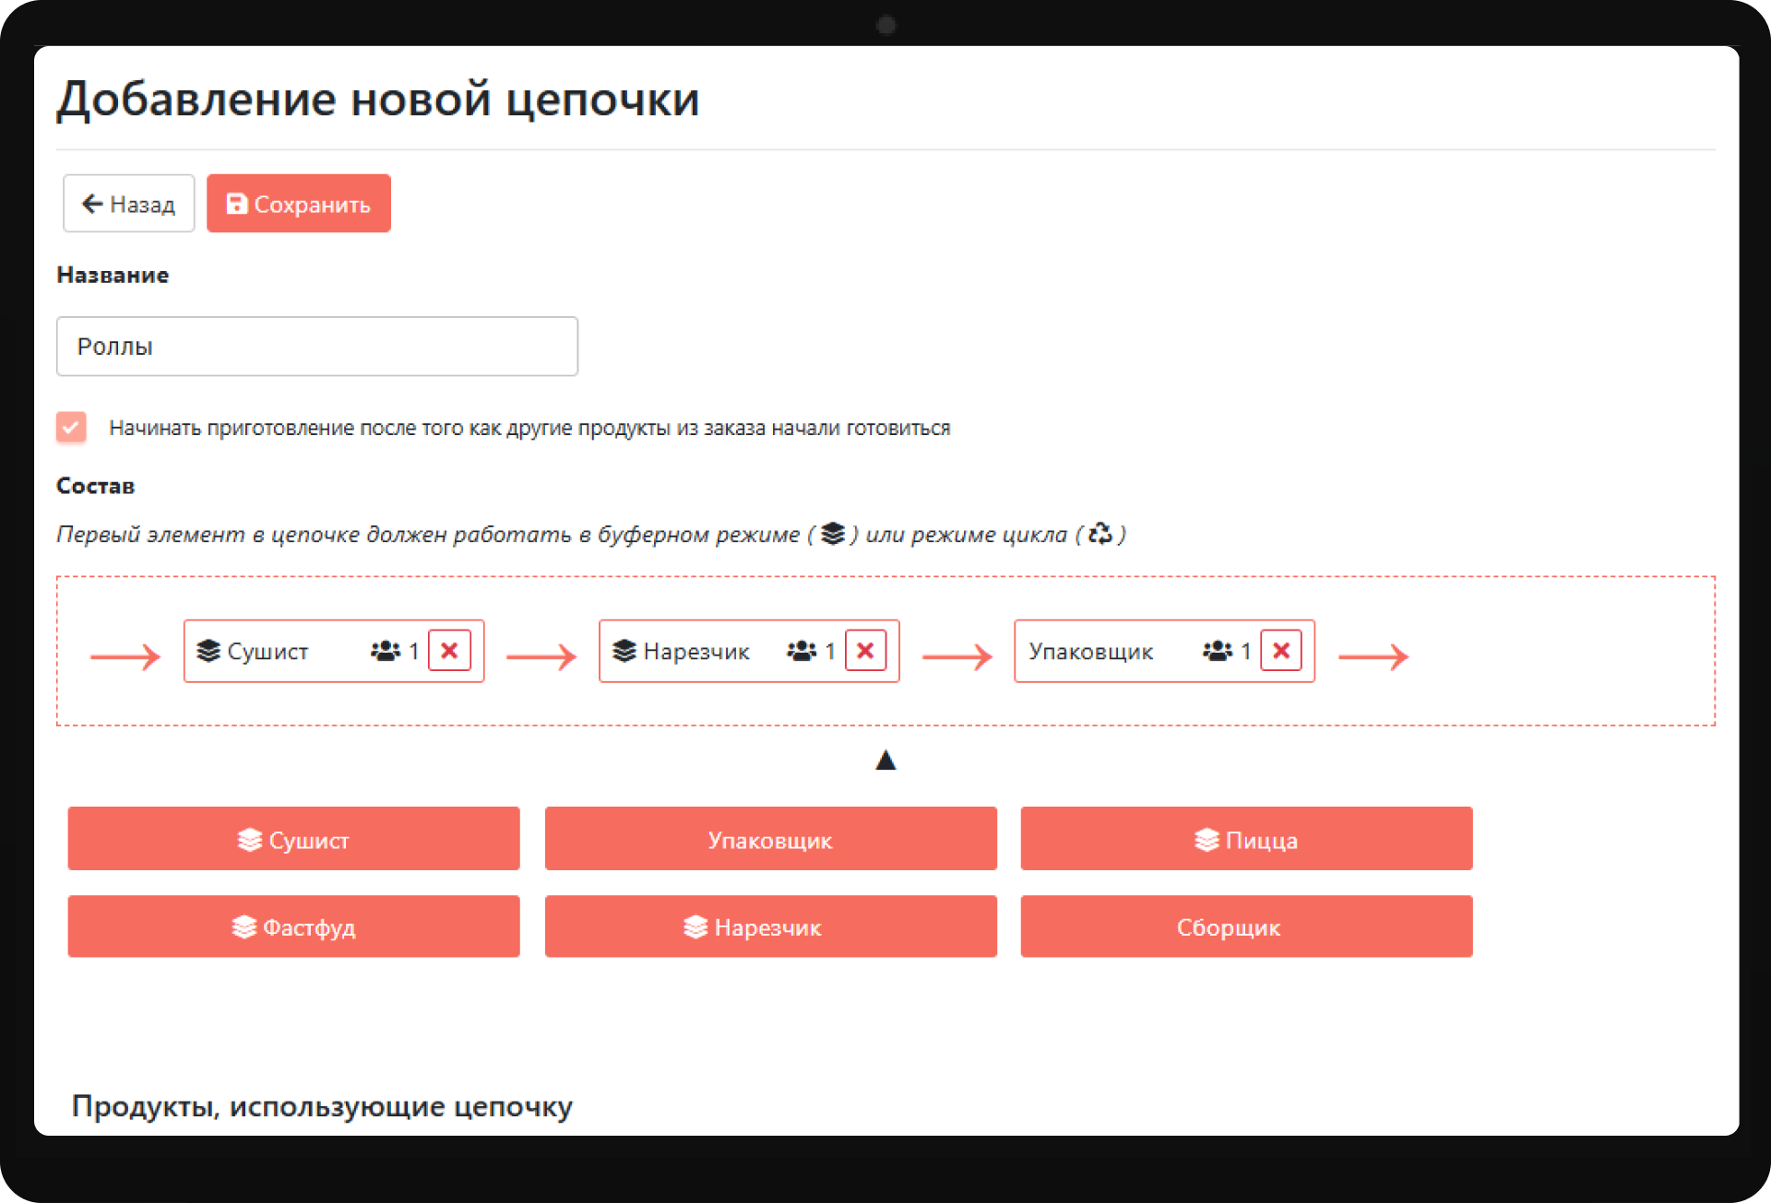1771x1203 pixels.
Task: Click people icon in Нарезчик chain element
Action: pyautogui.click(x=802, y=651)
